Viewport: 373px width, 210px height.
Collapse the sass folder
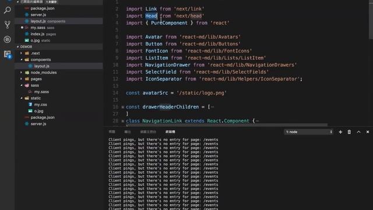(x=21, y=85)
